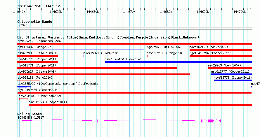Click the esv3385009 blue gain glyph
Screen dimensions: 260x137
[x=24, y=87]
